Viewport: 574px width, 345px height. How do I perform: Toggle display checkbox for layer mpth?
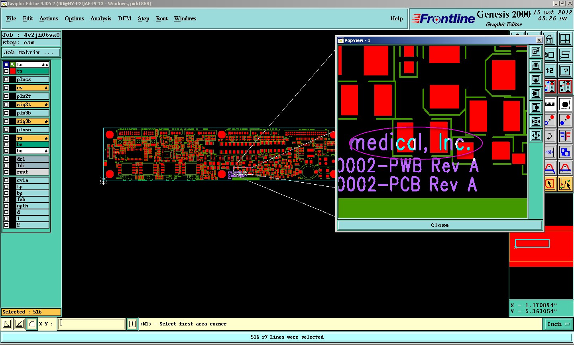pos(6,206)
